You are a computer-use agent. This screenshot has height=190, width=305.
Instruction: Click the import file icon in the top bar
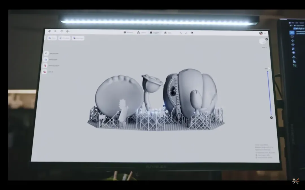(x=62, y=31)
